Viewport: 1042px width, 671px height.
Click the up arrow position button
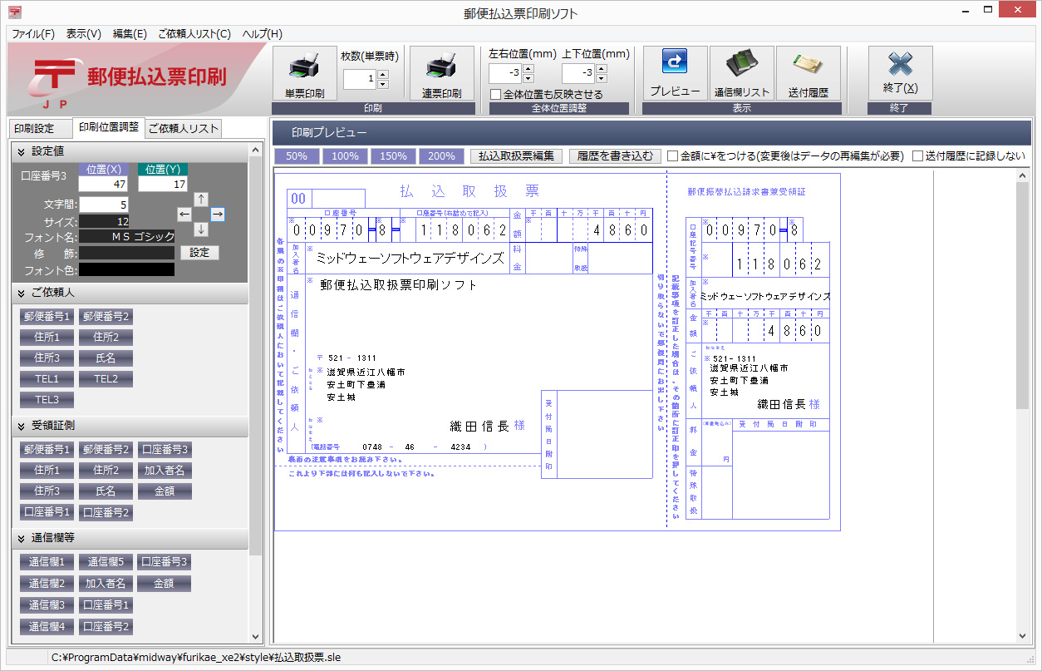201,200
